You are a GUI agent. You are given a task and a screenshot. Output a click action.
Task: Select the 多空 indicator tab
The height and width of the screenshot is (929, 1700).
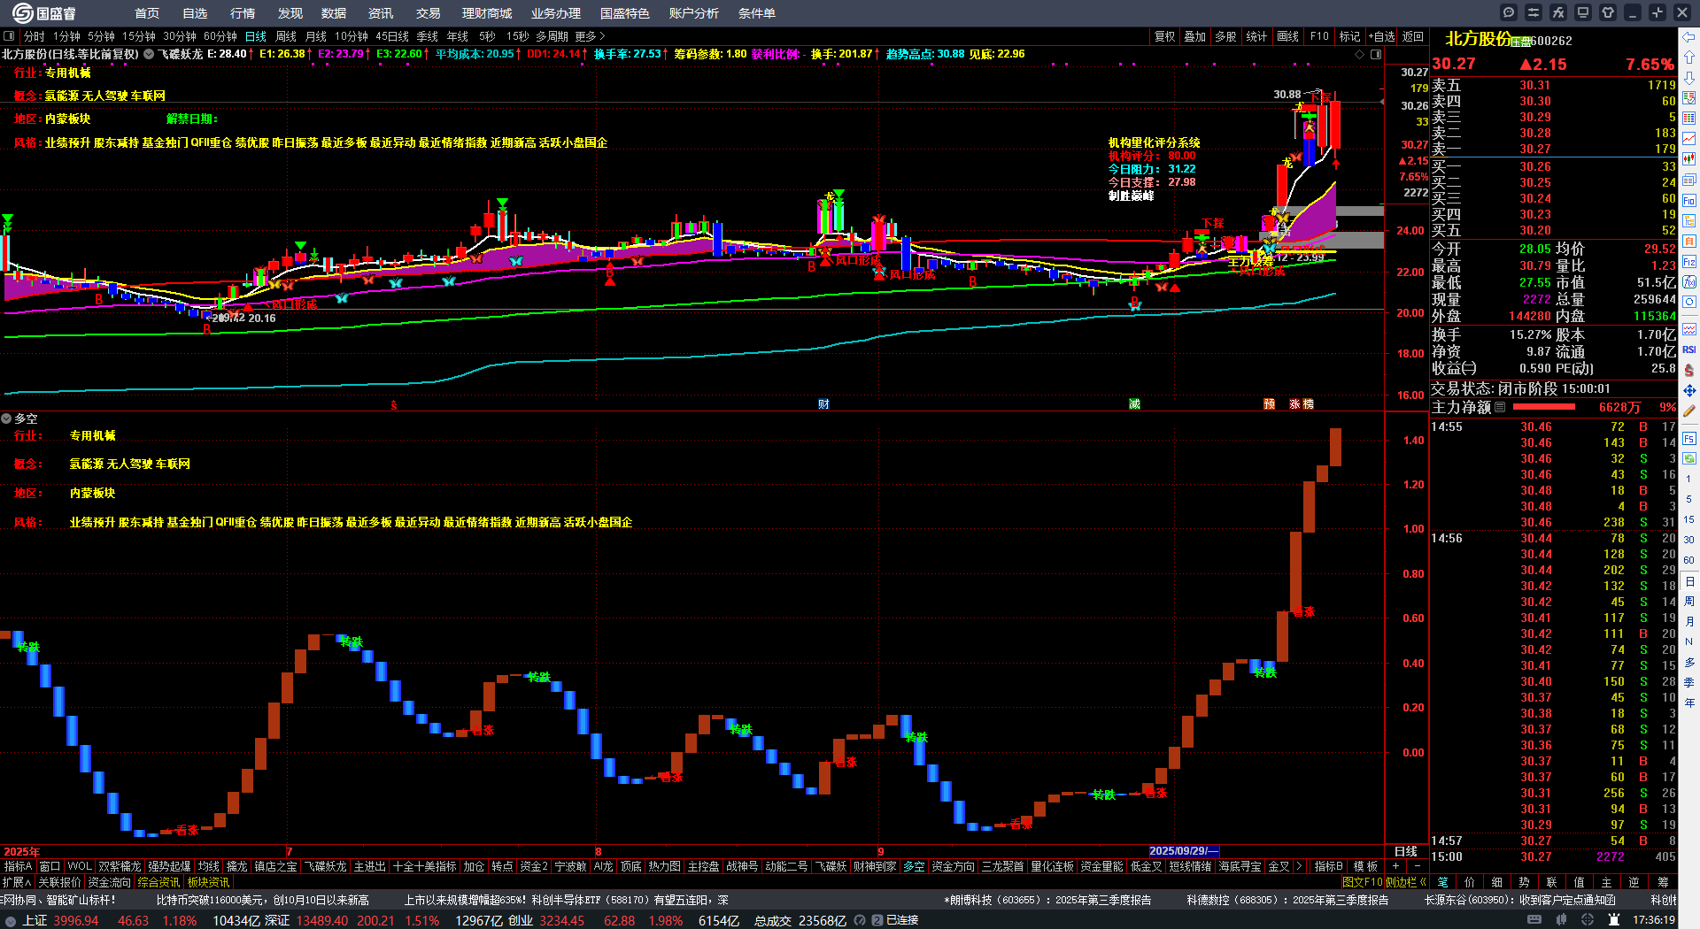pos(914,866)
